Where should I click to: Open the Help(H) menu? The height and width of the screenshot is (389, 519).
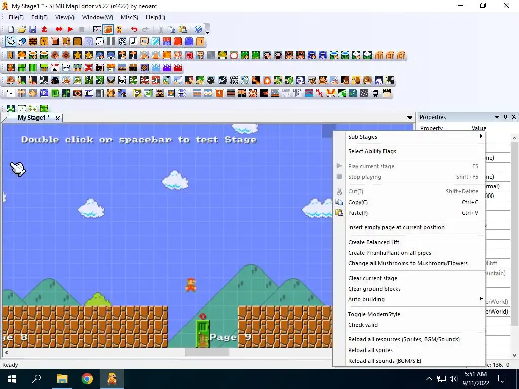(x=156, y=17)
